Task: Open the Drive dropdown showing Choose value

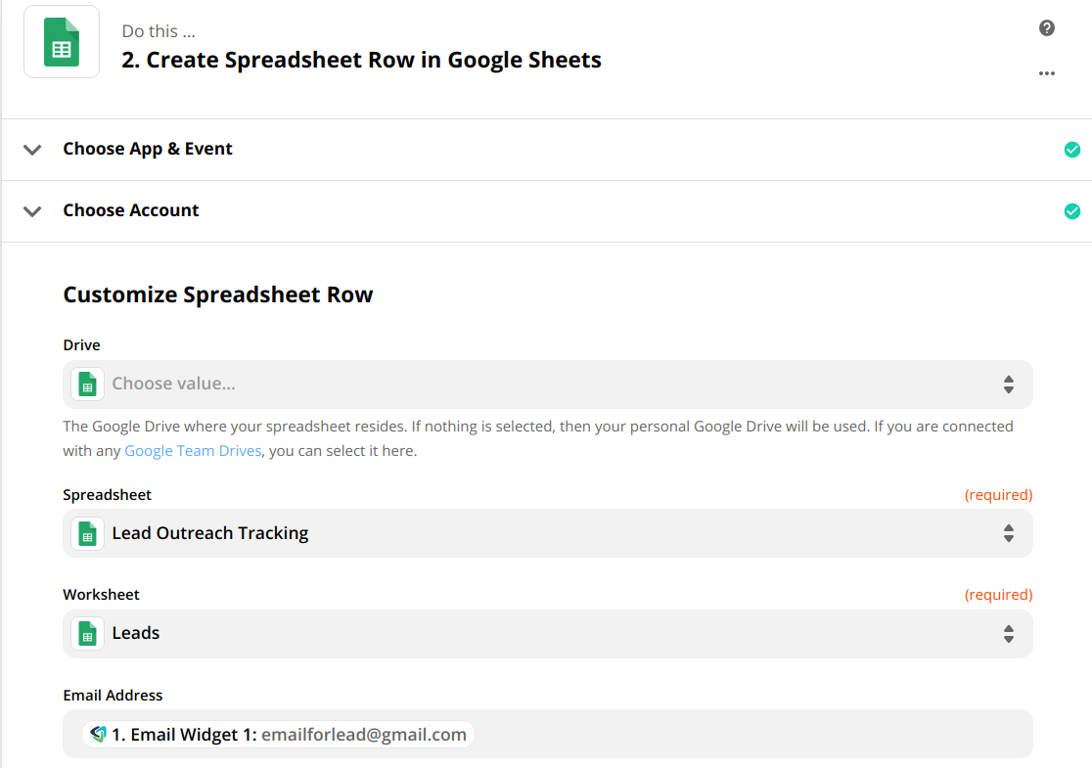Action: coord(547,384)
